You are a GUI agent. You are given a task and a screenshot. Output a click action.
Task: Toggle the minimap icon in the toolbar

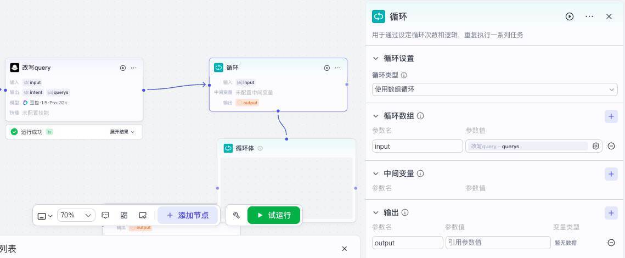point(143,215)
